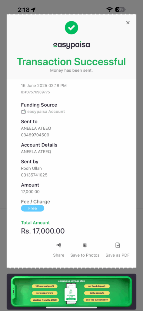Tap the location arrow beside the time
The height and width of the screenshot is (311, 143).
33,10
